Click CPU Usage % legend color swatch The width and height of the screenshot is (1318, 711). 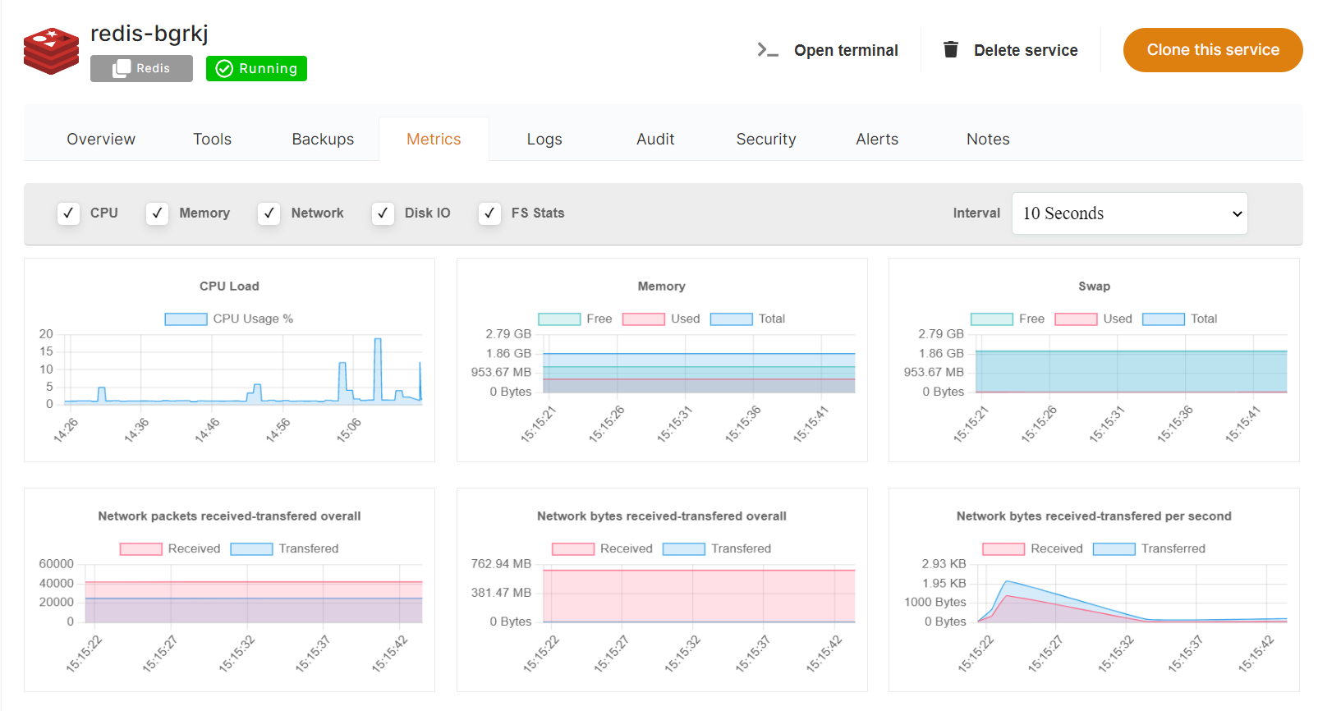[x=186, y=319]
